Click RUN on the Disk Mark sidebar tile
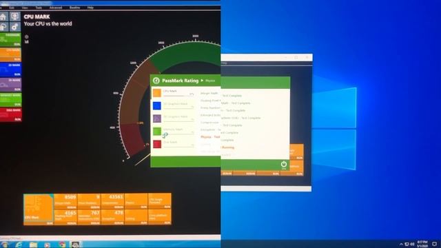The height and width of the screenshot is (248, 441). (17, 119)
